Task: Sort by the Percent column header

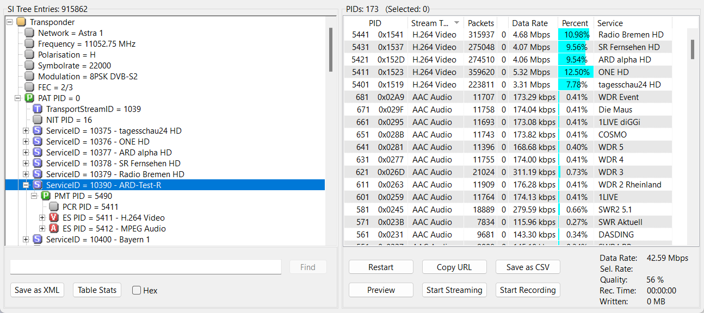Action: 576,23
